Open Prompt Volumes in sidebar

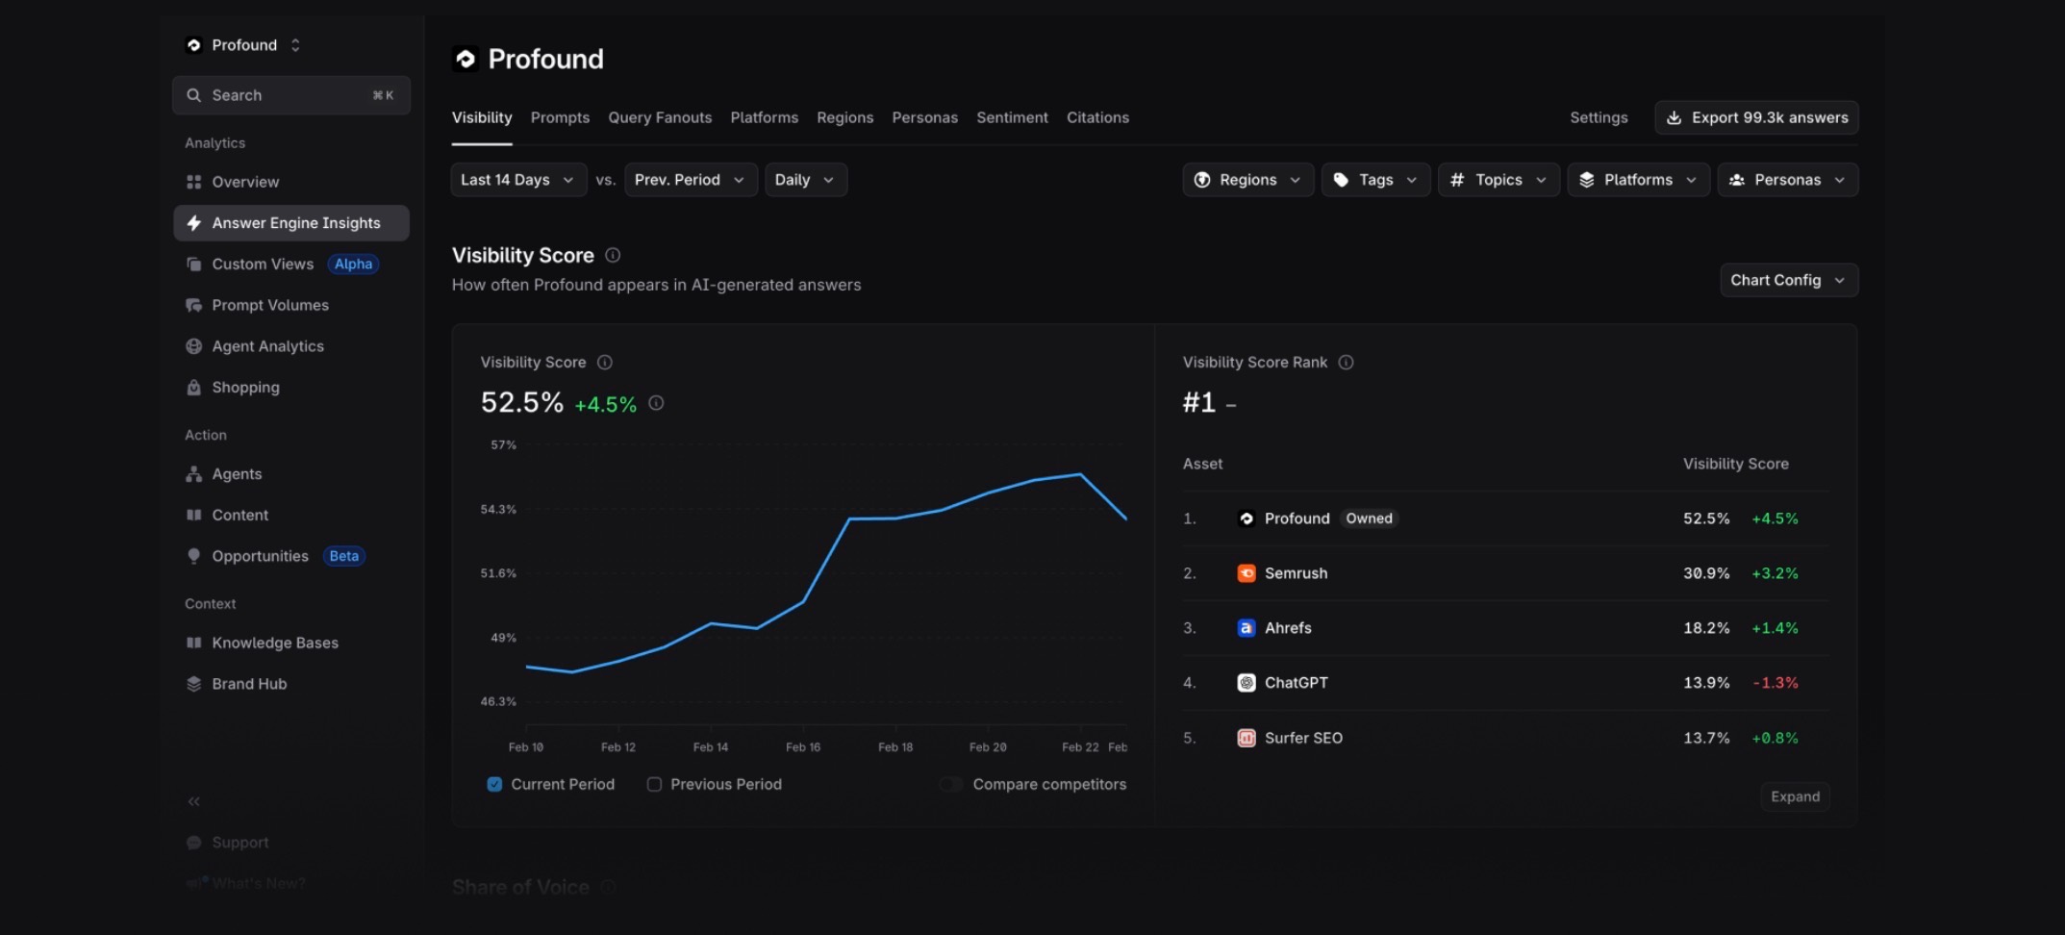(x=290, y=305)
